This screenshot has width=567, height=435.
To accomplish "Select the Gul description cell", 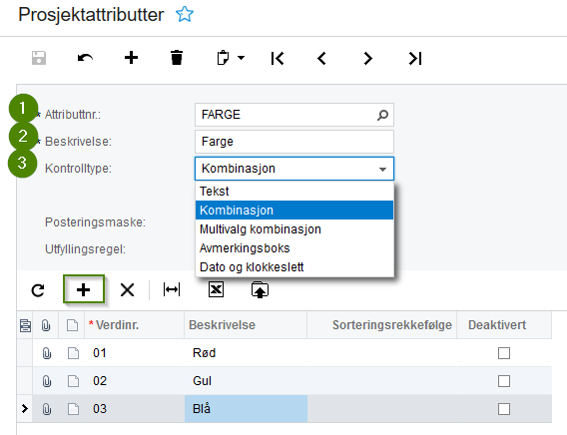I will click(x=246, y=381).
